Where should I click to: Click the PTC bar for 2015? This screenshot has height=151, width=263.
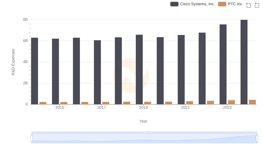point(64,103)
